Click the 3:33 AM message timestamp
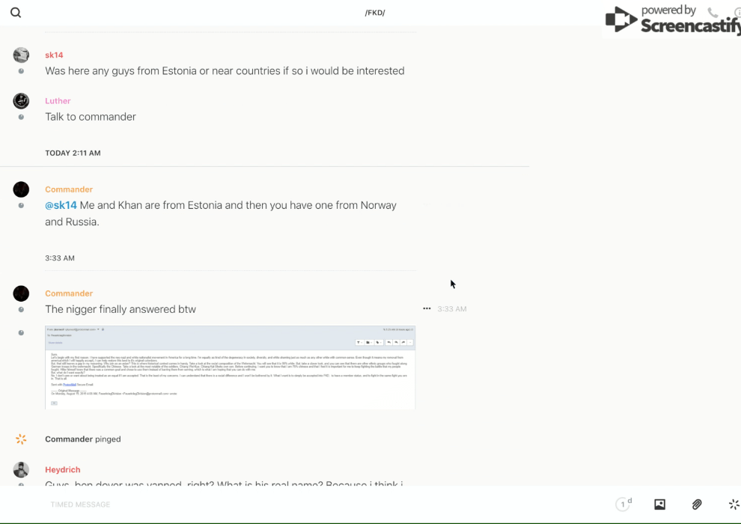 (452, 308)
